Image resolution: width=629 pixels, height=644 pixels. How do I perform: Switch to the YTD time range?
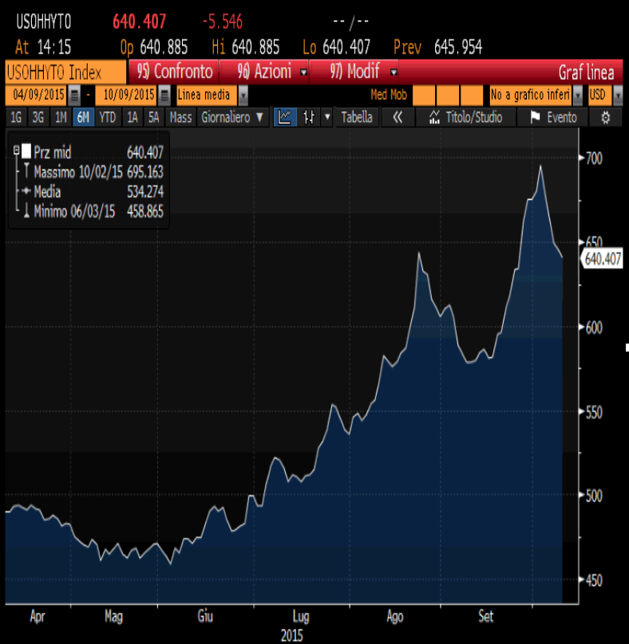pyautogui.click(x=107, y=117)
